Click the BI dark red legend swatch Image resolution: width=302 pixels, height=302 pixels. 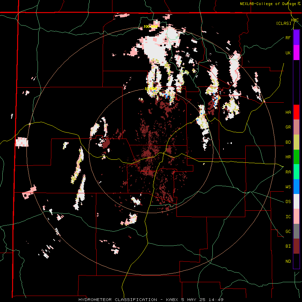pos(296,246)
